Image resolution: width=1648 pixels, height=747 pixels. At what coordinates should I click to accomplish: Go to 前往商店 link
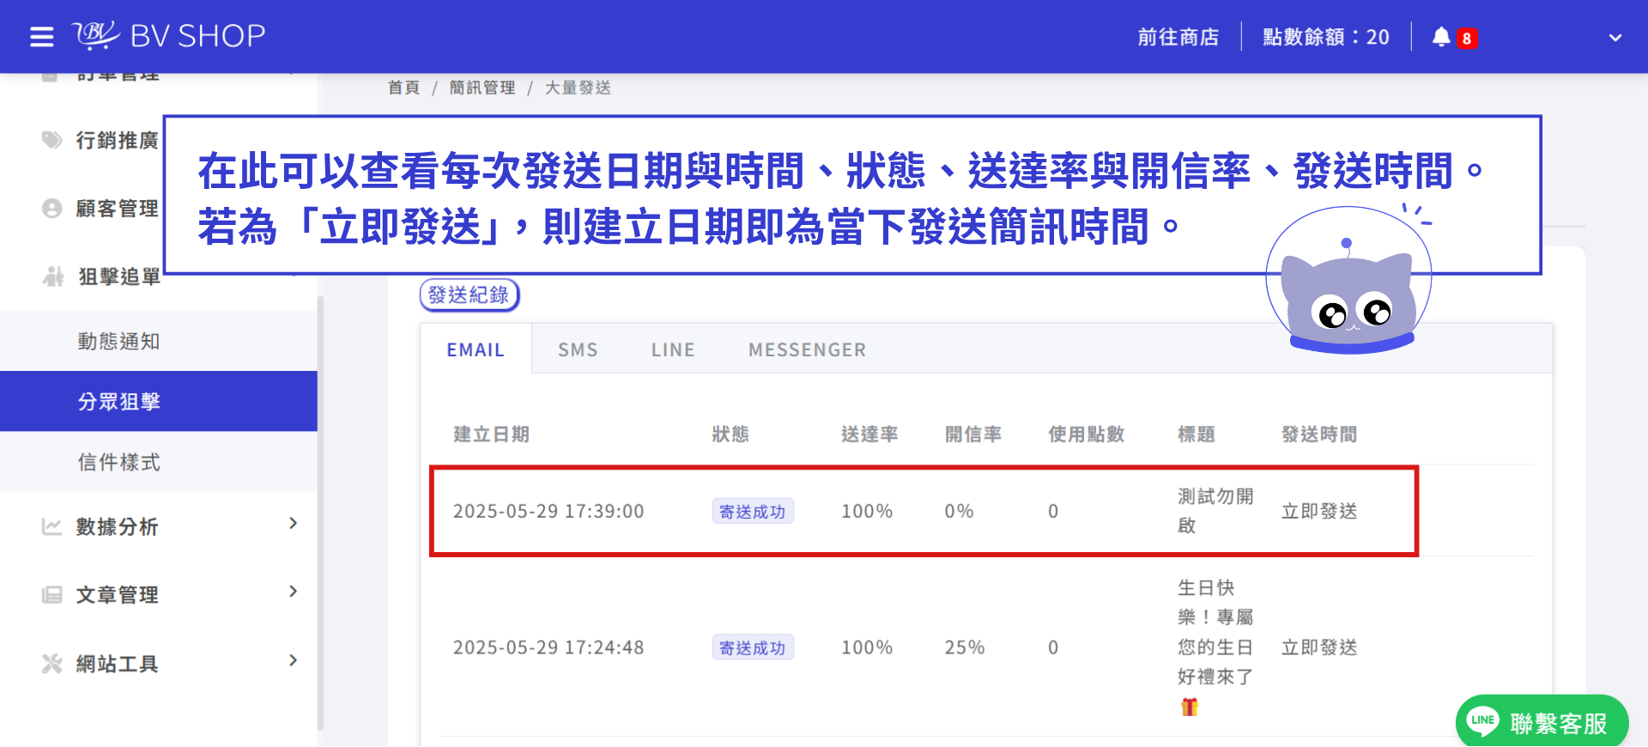pyautogui.click(x=1178, y=37)
